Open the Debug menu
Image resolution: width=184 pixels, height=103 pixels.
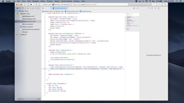pos(57,1)
